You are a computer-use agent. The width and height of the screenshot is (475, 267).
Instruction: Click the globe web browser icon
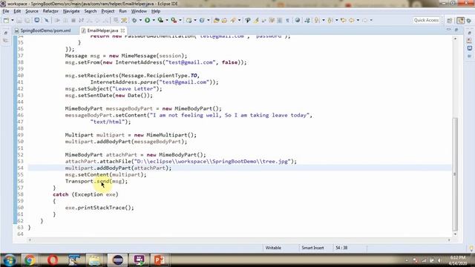click(298, 20)
